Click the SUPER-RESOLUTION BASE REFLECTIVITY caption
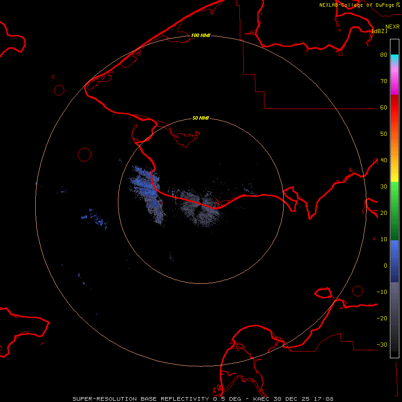 pos(141,399)
